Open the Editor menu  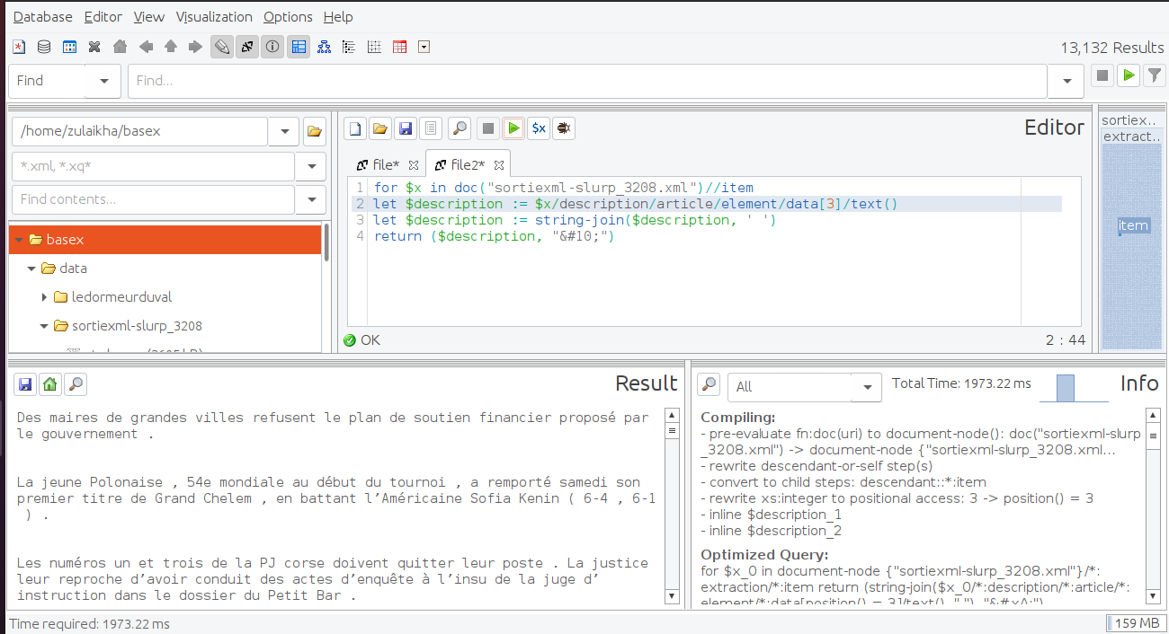point(103,17)
